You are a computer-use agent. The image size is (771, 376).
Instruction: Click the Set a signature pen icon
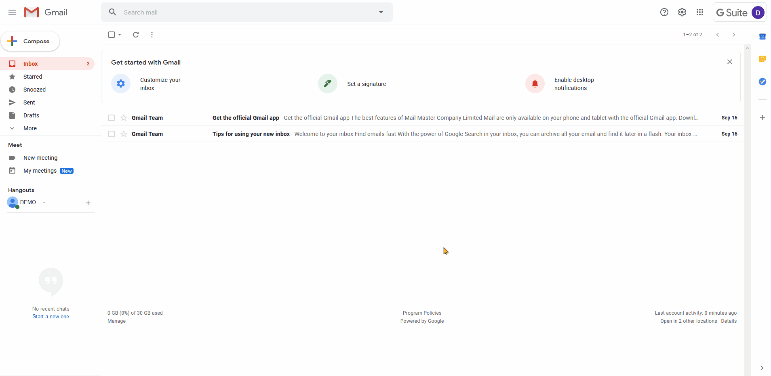click(328, 84)
